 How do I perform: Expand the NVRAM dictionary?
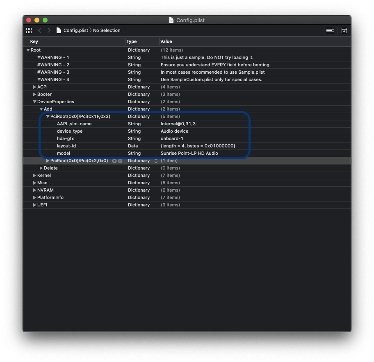click(35, 190)
